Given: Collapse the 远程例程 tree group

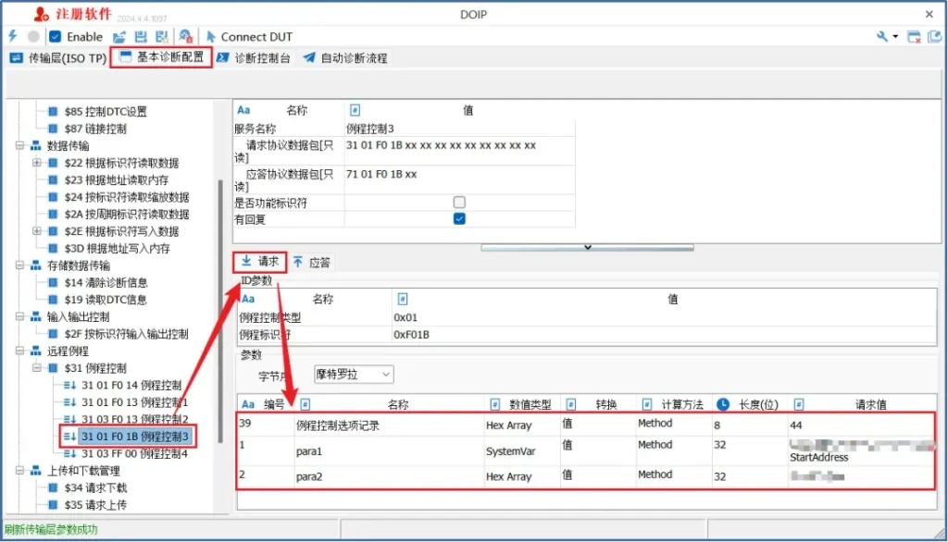Looking at the screenshot, I should 20,351.
